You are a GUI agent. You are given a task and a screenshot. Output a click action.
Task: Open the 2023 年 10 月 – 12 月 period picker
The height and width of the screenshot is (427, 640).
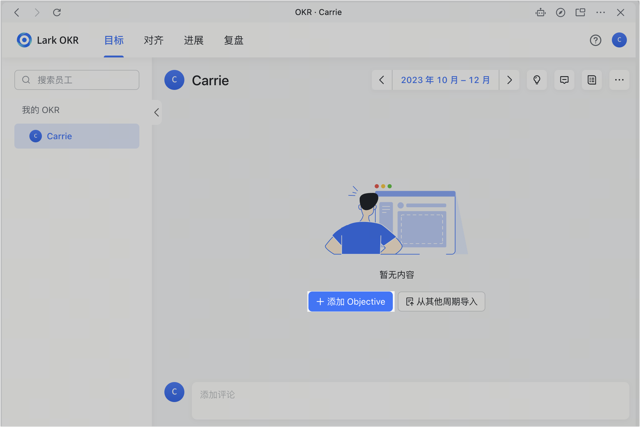tap(446, 80)
